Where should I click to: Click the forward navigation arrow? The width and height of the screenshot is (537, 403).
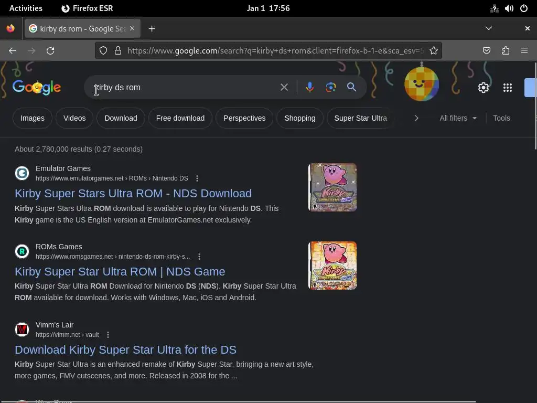pyautogui.click(x=31, y=51)
